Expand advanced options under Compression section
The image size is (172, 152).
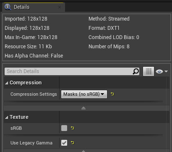click(83, 108)
